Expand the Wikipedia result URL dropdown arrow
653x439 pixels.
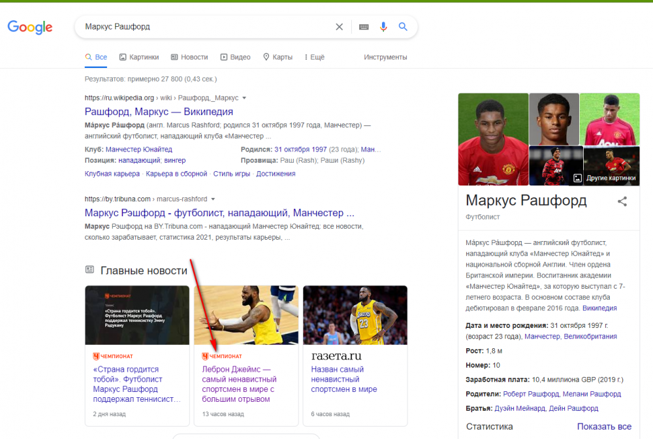coord(244,98)
